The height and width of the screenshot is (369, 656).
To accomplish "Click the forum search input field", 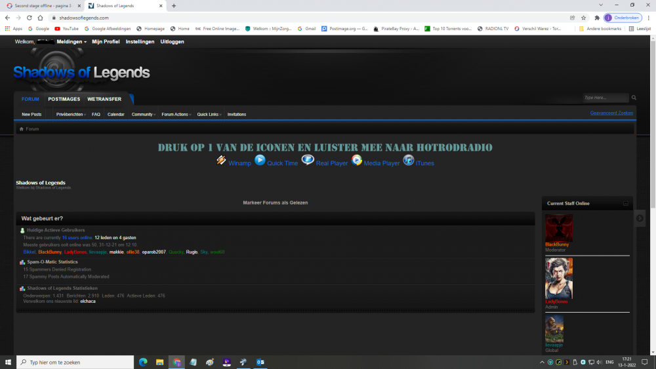I will 605,98.
